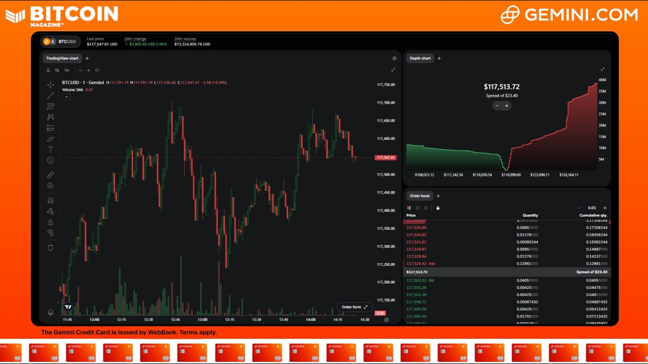
Task: Open chart time zone settings icon
Action: pos(386,320)
